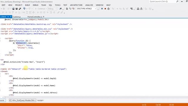Click the editor horizontal scrollbar
This screenshot has height=106, width=188.
coord(96,97)
